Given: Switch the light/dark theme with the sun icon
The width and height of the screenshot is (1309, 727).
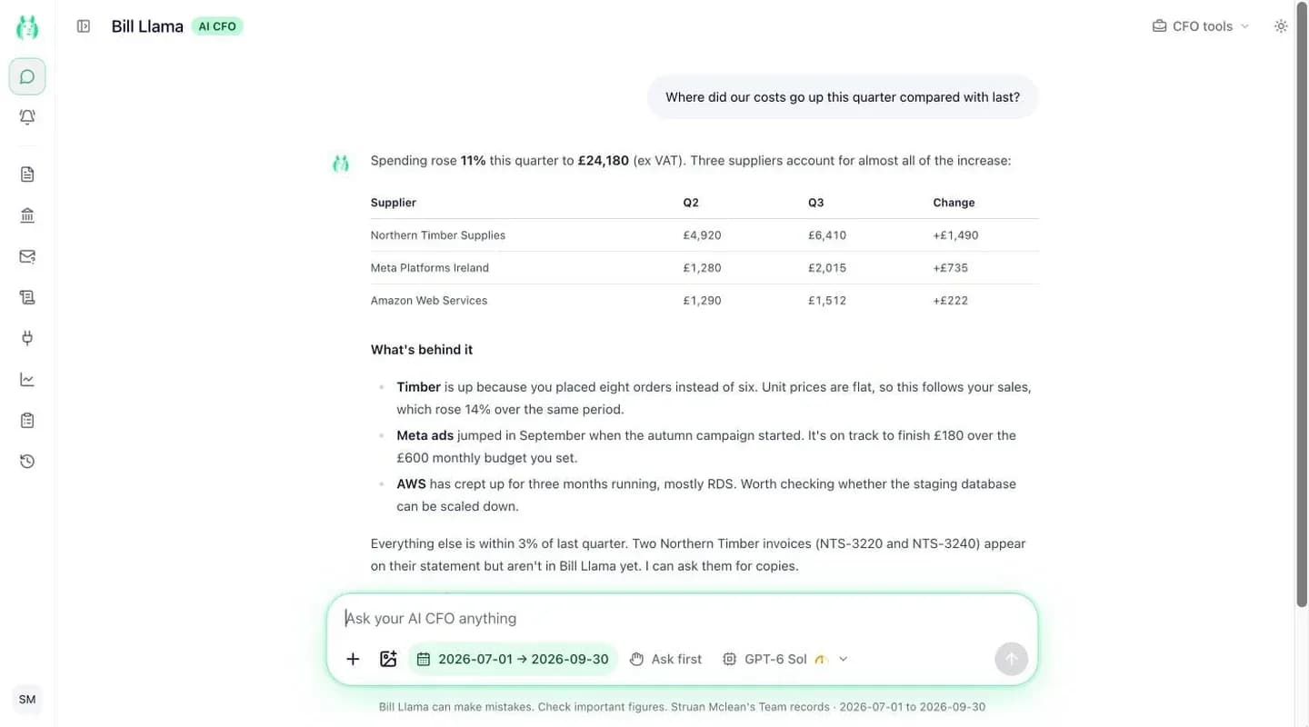Looking at the screenshot, I should pos(1281,26).
